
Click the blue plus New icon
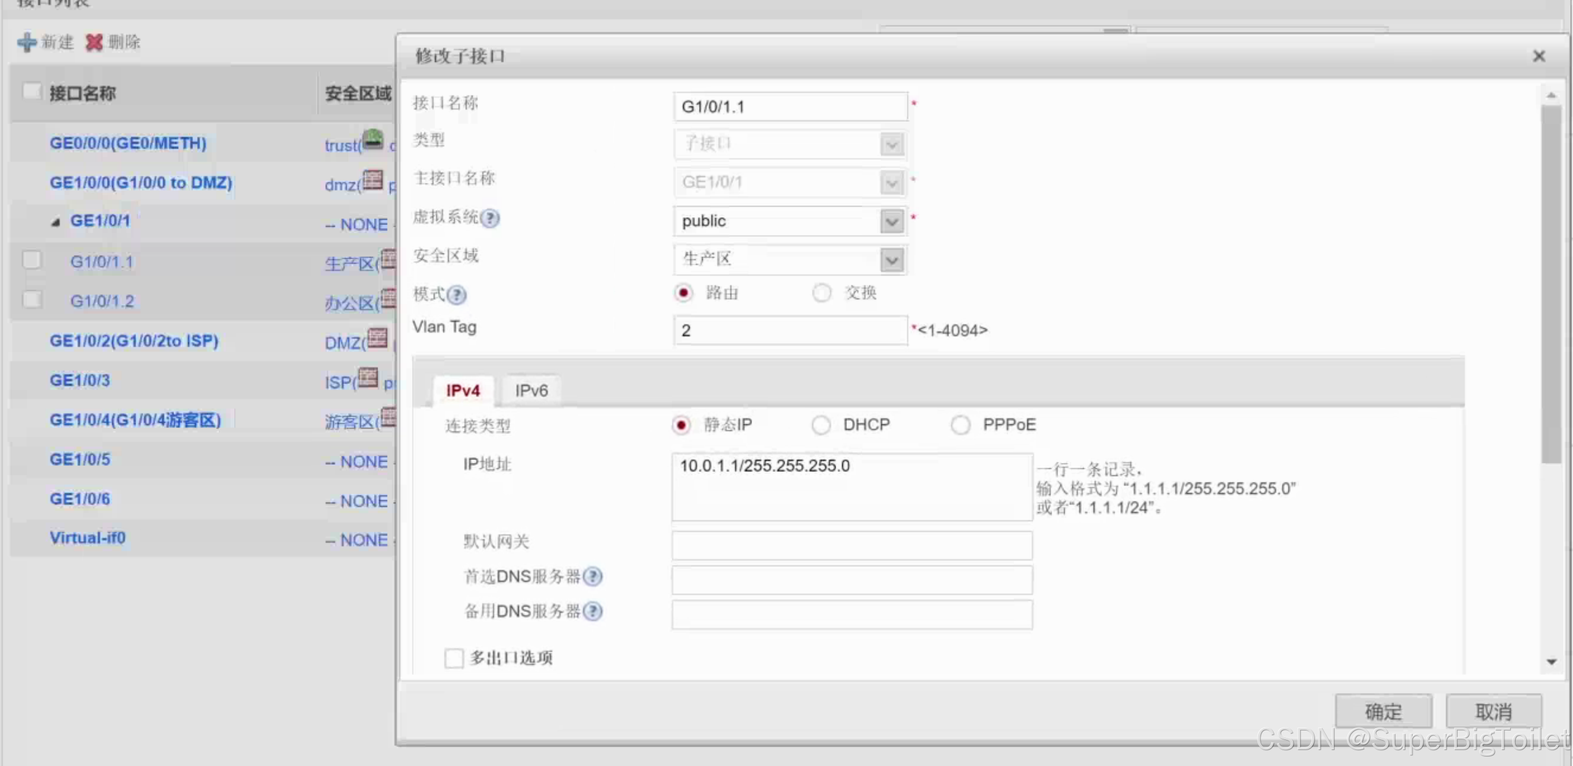[x=27, y=42]
